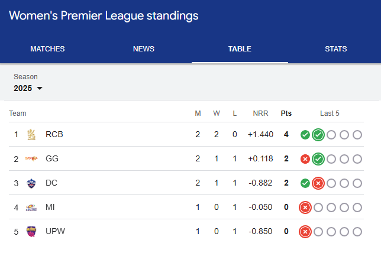Switch to the Matches tab
Screen dimensions: 381x253
47,49
